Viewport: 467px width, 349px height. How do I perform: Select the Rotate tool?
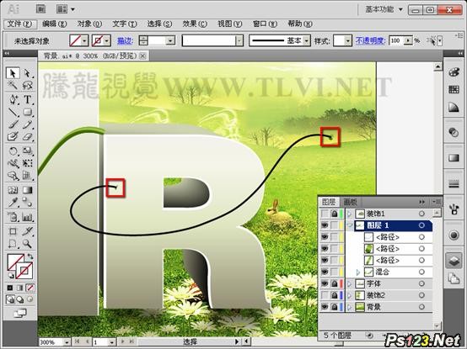pos(13,151)
